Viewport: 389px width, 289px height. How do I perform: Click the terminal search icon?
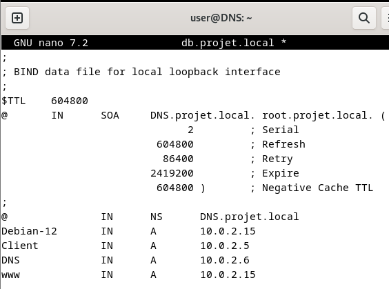(364, 18)
